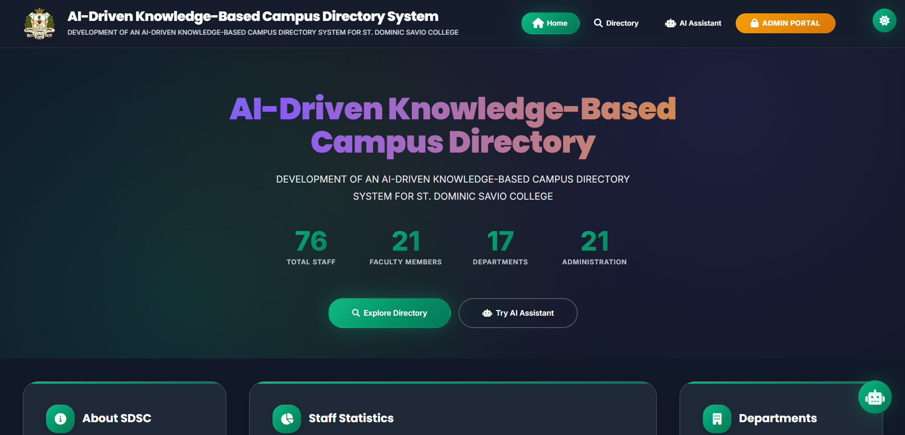Click the Staff Statistics card heading
905x435 pixels.
[x=351, y=418]
